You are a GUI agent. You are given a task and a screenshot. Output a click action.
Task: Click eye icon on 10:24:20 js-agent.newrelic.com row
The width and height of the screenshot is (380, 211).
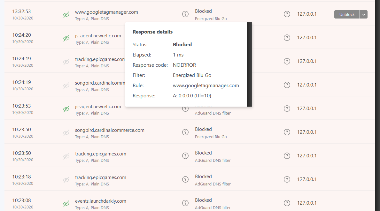coord(66,38)
